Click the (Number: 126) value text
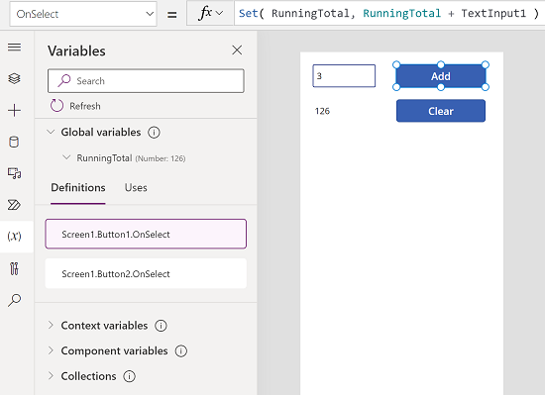Image resolution: width=545 pixels, height=395 pixels. (161, 158)
